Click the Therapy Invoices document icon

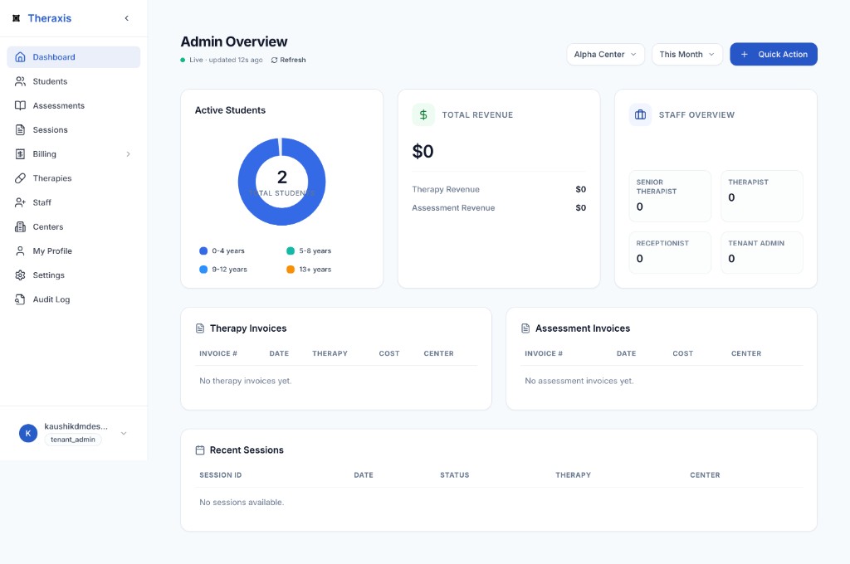[x=200, y=328]
